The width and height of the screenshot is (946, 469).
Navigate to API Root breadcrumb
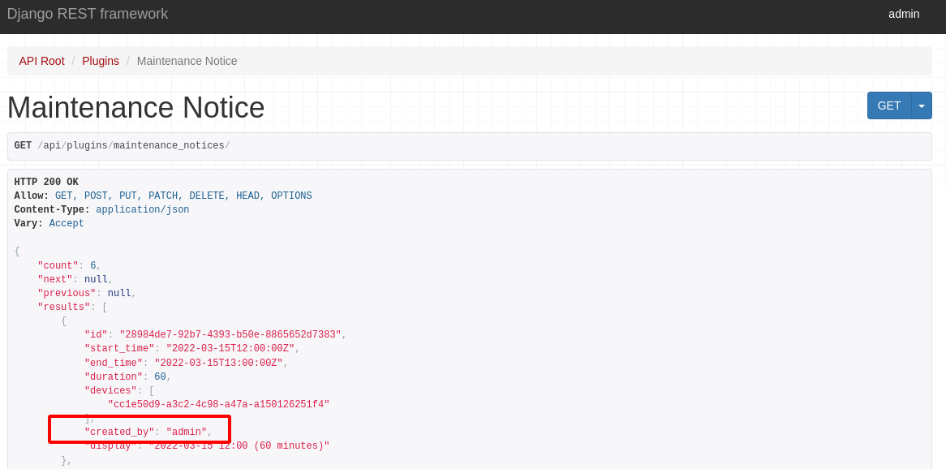click(41, 61)
